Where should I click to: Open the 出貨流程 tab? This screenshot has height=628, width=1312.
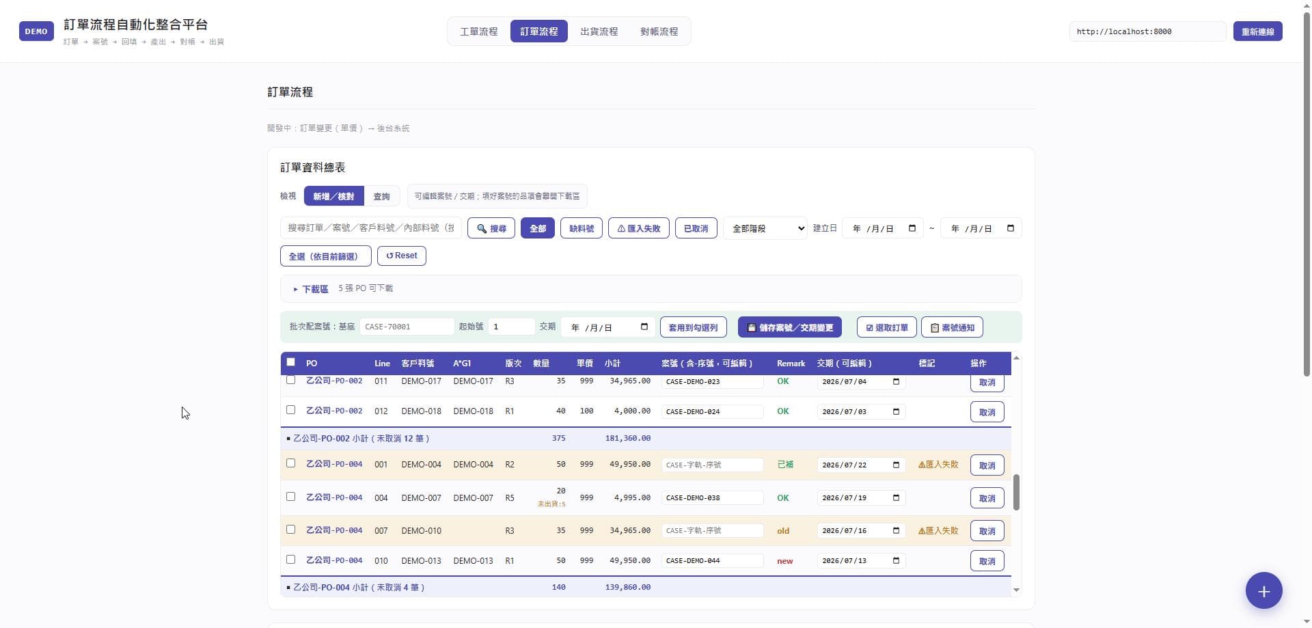pyautogui.click(x=599, y=31)
